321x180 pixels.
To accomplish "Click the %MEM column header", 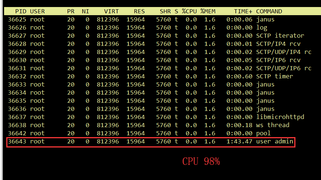I will coord(208,11).
